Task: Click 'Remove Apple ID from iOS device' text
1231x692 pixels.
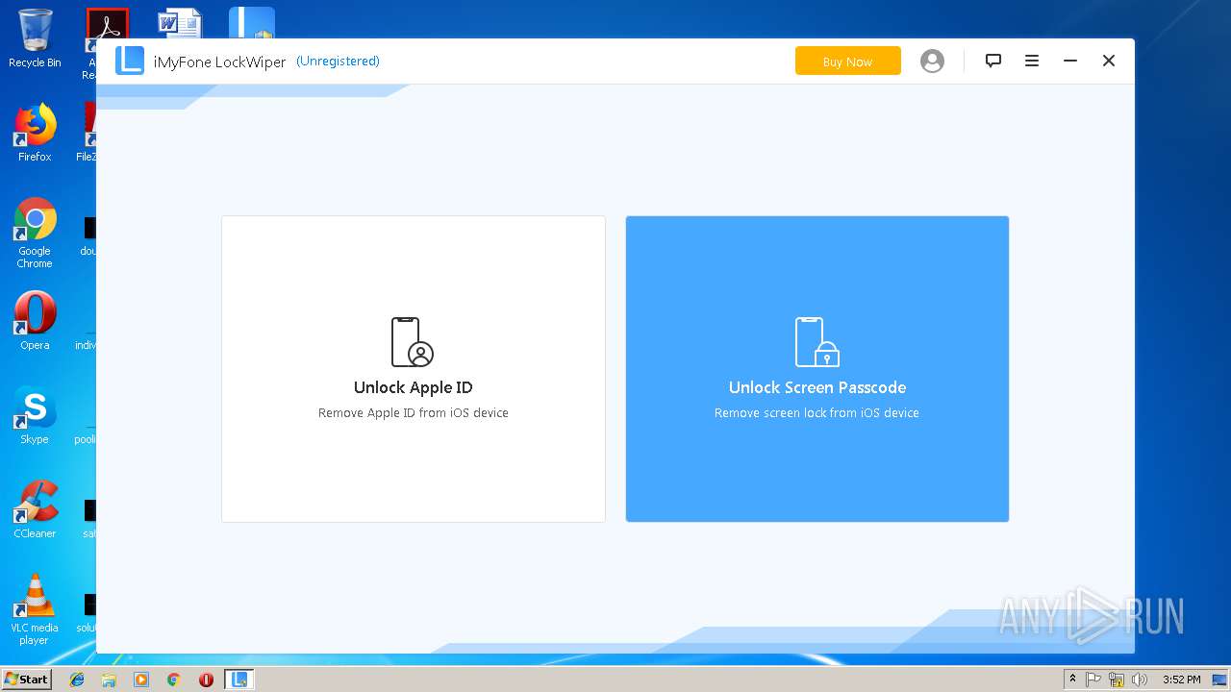Action: pyautogui.click(x=414, y=412)
